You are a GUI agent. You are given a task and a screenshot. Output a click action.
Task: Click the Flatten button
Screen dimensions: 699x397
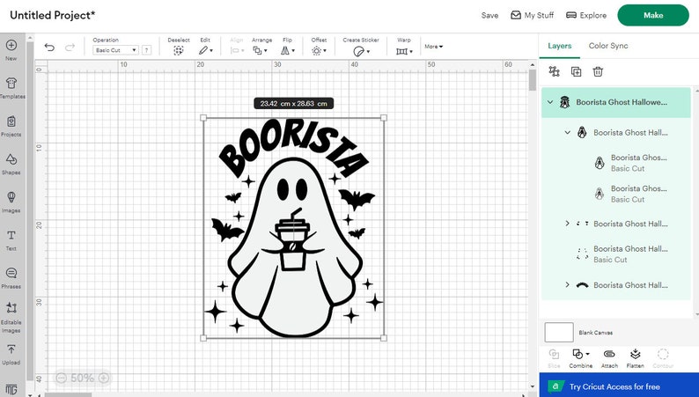click(635, 358)
